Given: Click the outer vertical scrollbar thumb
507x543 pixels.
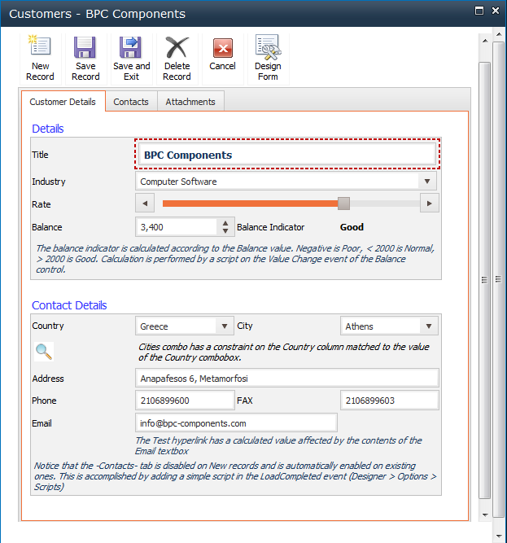Looking at the screenshot, I should click(499, 280).
